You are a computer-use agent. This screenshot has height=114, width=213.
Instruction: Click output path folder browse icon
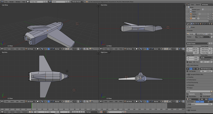(x=211, y=91)
